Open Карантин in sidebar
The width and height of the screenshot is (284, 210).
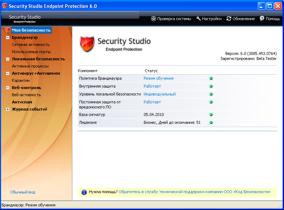tap(21, 80)
